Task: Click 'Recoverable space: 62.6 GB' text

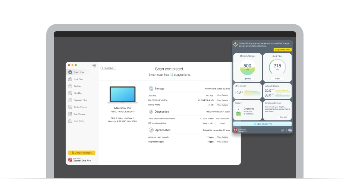Action: tap(217, 89)
